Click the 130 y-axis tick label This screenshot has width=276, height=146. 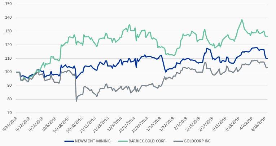[x=8, y=31]
